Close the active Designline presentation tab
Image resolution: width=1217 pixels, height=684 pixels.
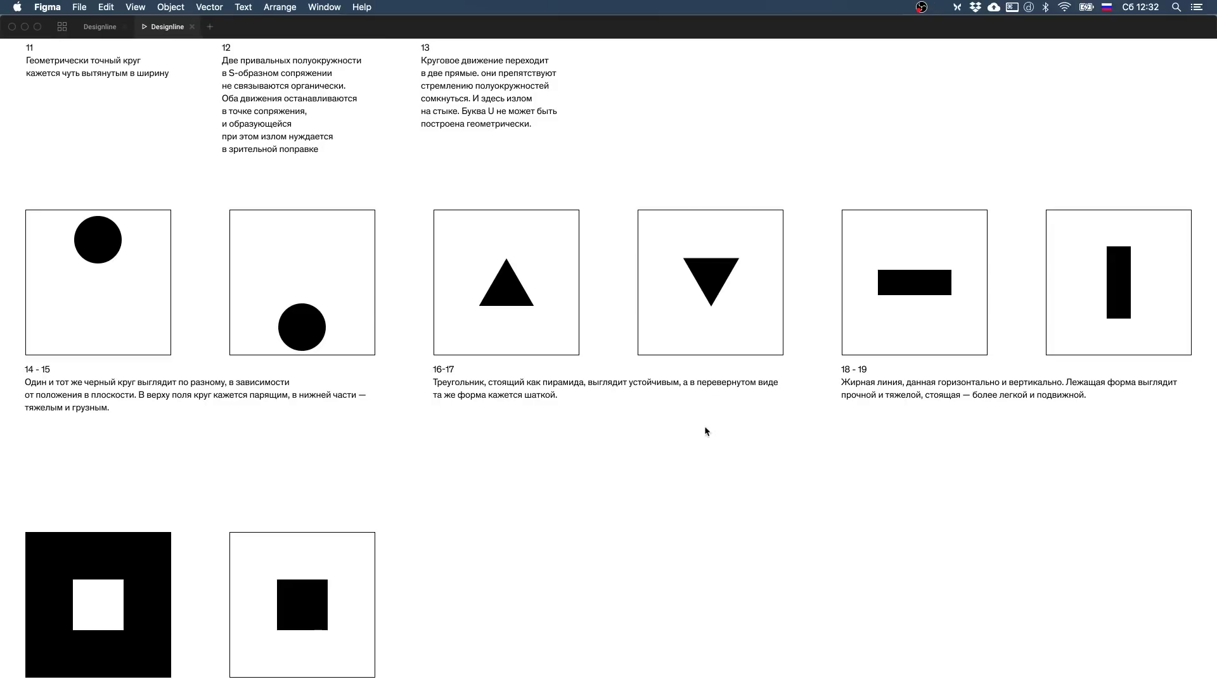pos(192,27)
